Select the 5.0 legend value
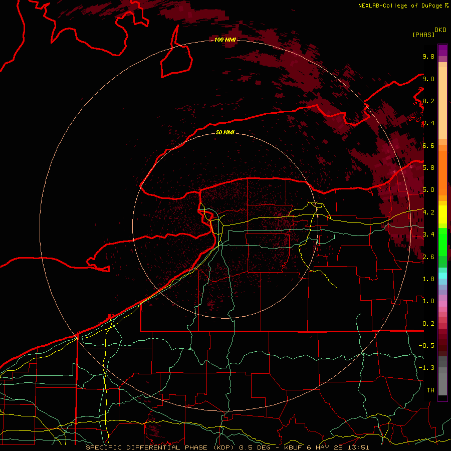The image size is (451, 451). (428, 190)
